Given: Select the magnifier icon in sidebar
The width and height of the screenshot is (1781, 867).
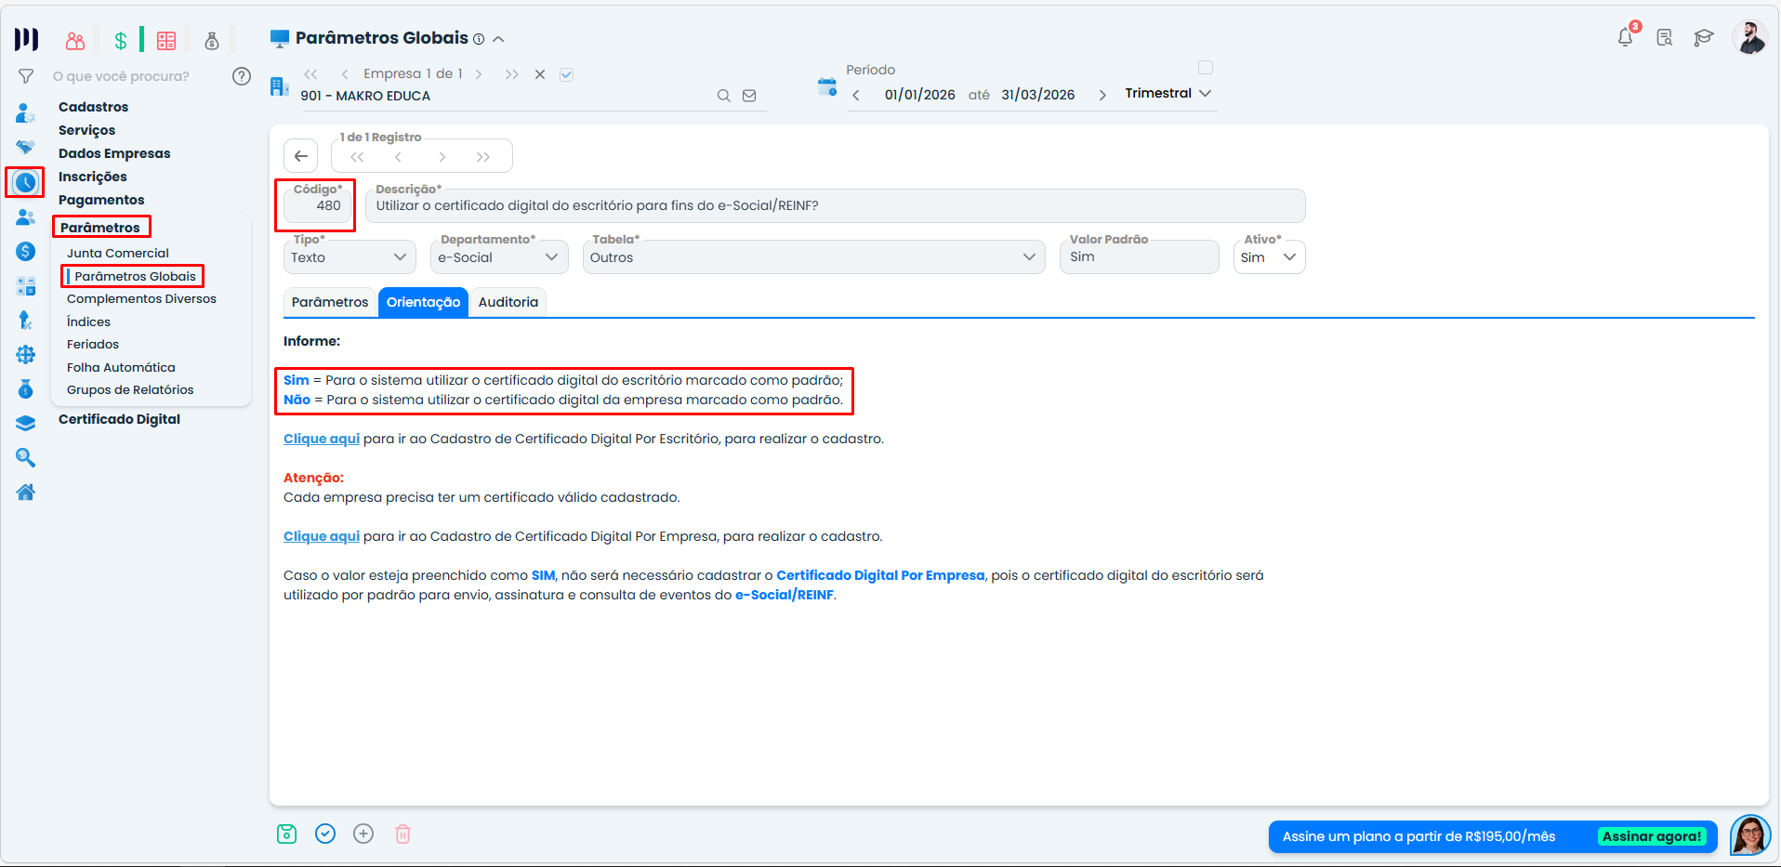Looking at the screenshot, I should click(x=25, y=457).
